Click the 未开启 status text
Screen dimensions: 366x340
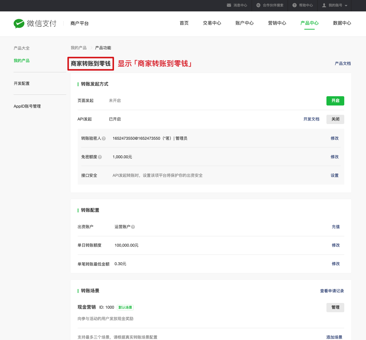(115, 101)
